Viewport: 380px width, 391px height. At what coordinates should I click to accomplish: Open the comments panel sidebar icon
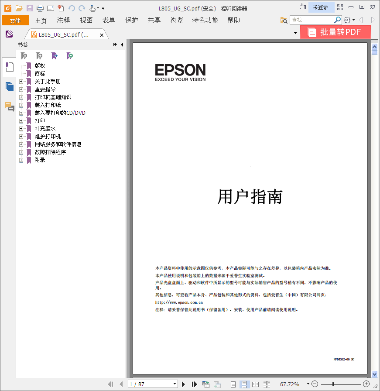pyautogui.click(x=10, y=106)
